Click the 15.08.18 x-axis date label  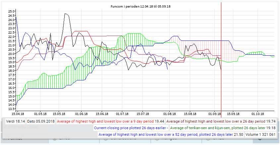190,114
